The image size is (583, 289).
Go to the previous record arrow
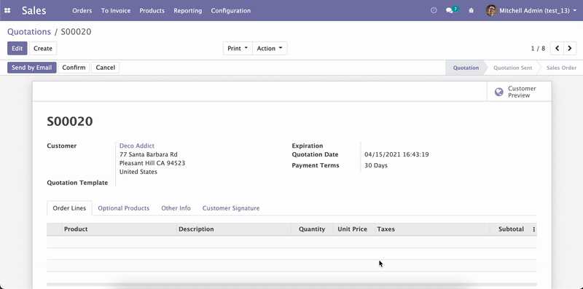coord(557,48)
